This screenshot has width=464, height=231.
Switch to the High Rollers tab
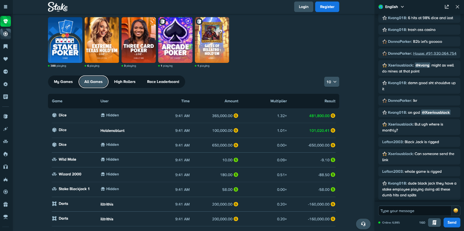tap(125, 82)
